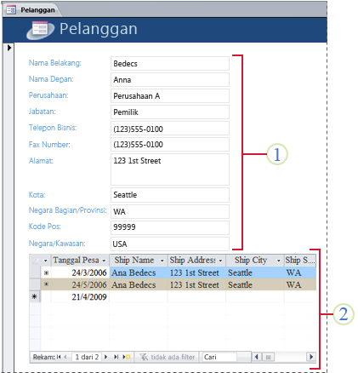The image size is (358, 373).
Task: Click Alamat field with 123 1st Street
Action: tap(170, 169)
